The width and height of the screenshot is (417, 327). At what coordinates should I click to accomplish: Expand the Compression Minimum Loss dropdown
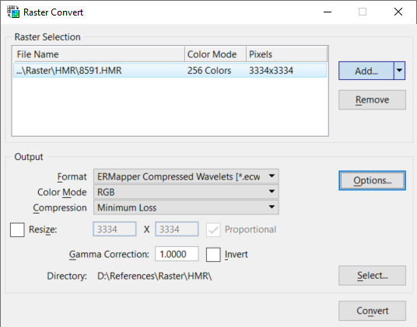[x=186, y=207]
